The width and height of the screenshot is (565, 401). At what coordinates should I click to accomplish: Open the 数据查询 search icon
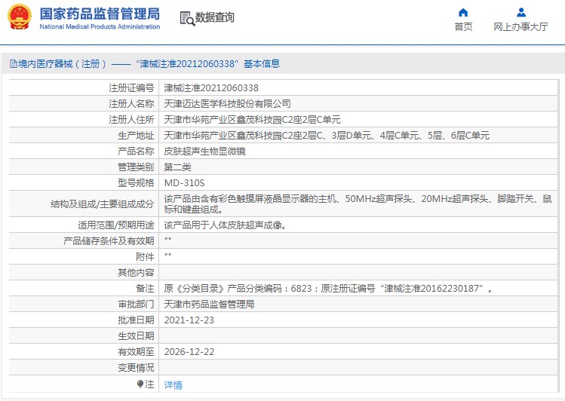[x=187, y=18]
